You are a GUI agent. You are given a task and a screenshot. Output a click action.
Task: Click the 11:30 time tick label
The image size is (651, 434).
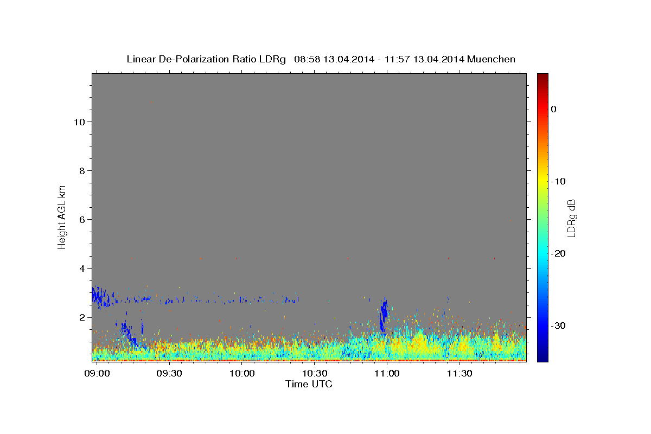click(x=460, y=374)
